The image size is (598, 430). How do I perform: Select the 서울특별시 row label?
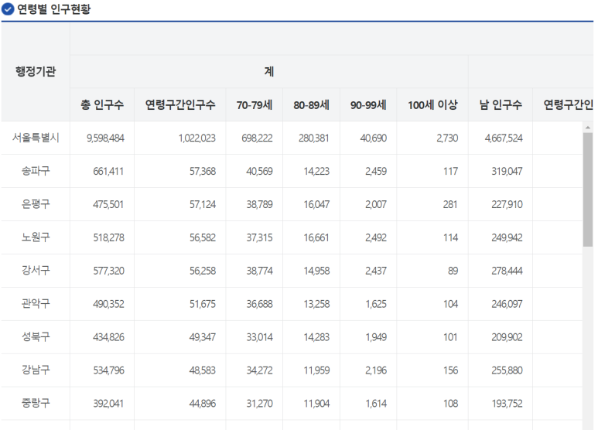(x=36, y=138)
